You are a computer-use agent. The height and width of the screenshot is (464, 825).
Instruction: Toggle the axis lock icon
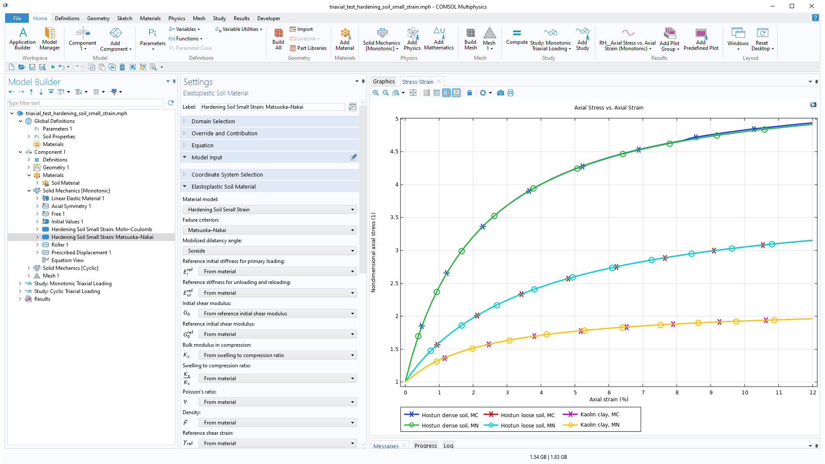[470, 93]
